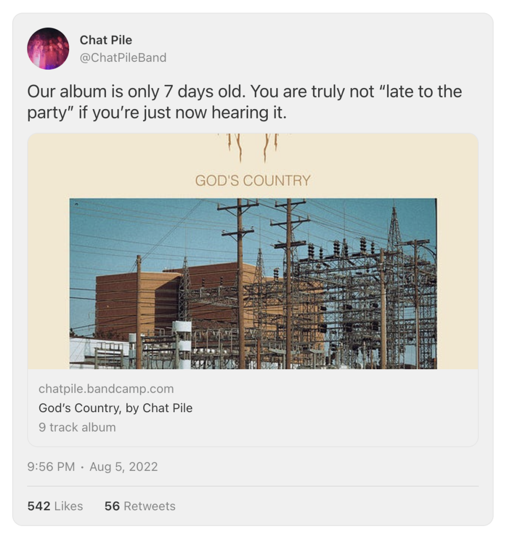Click the Chat Pile profile avatar
Screen dimensions: 512x537
[x=48, y=49]
